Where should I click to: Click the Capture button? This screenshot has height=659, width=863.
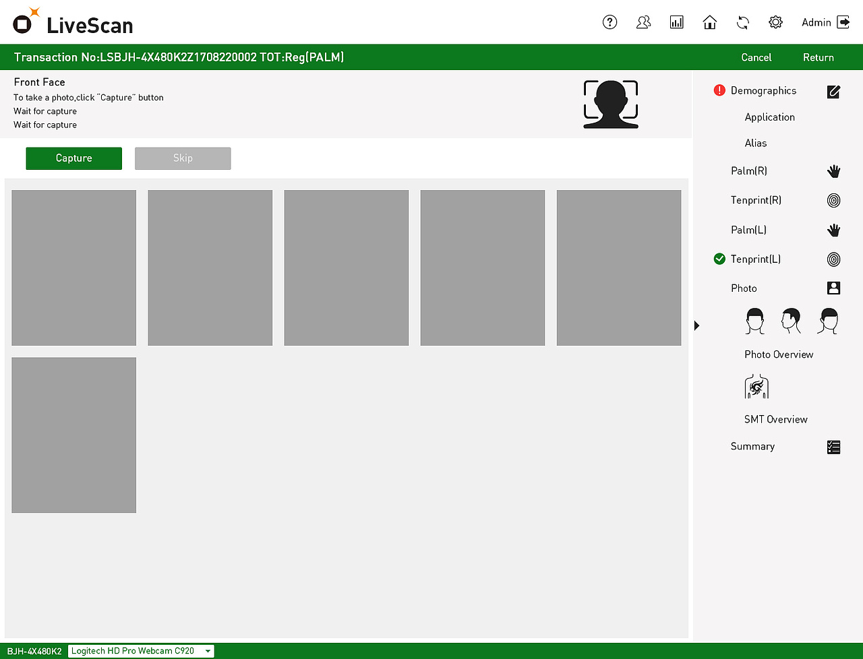click(73, 158)
